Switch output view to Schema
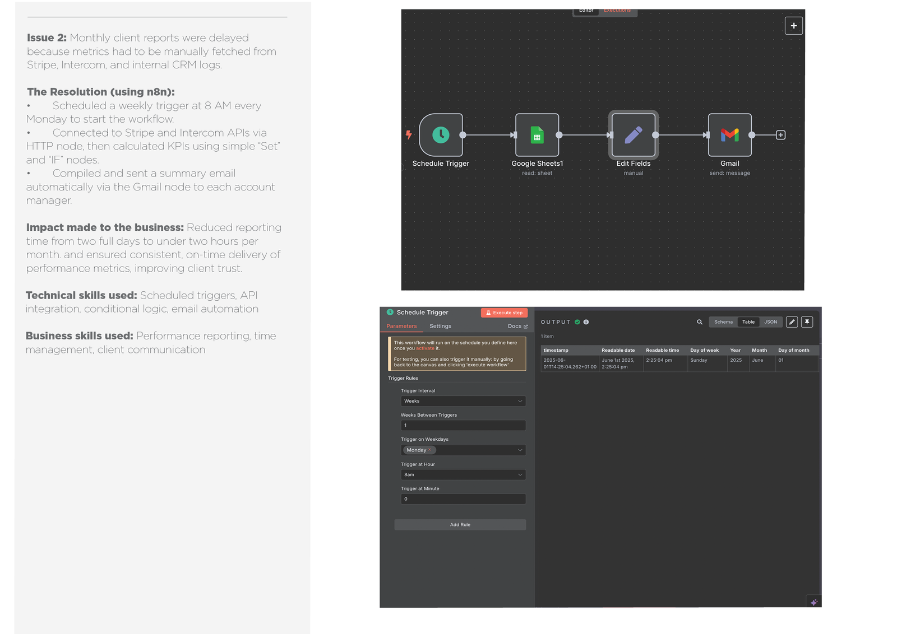The width and height of the screenshot is (897, 634). point(723,322)
